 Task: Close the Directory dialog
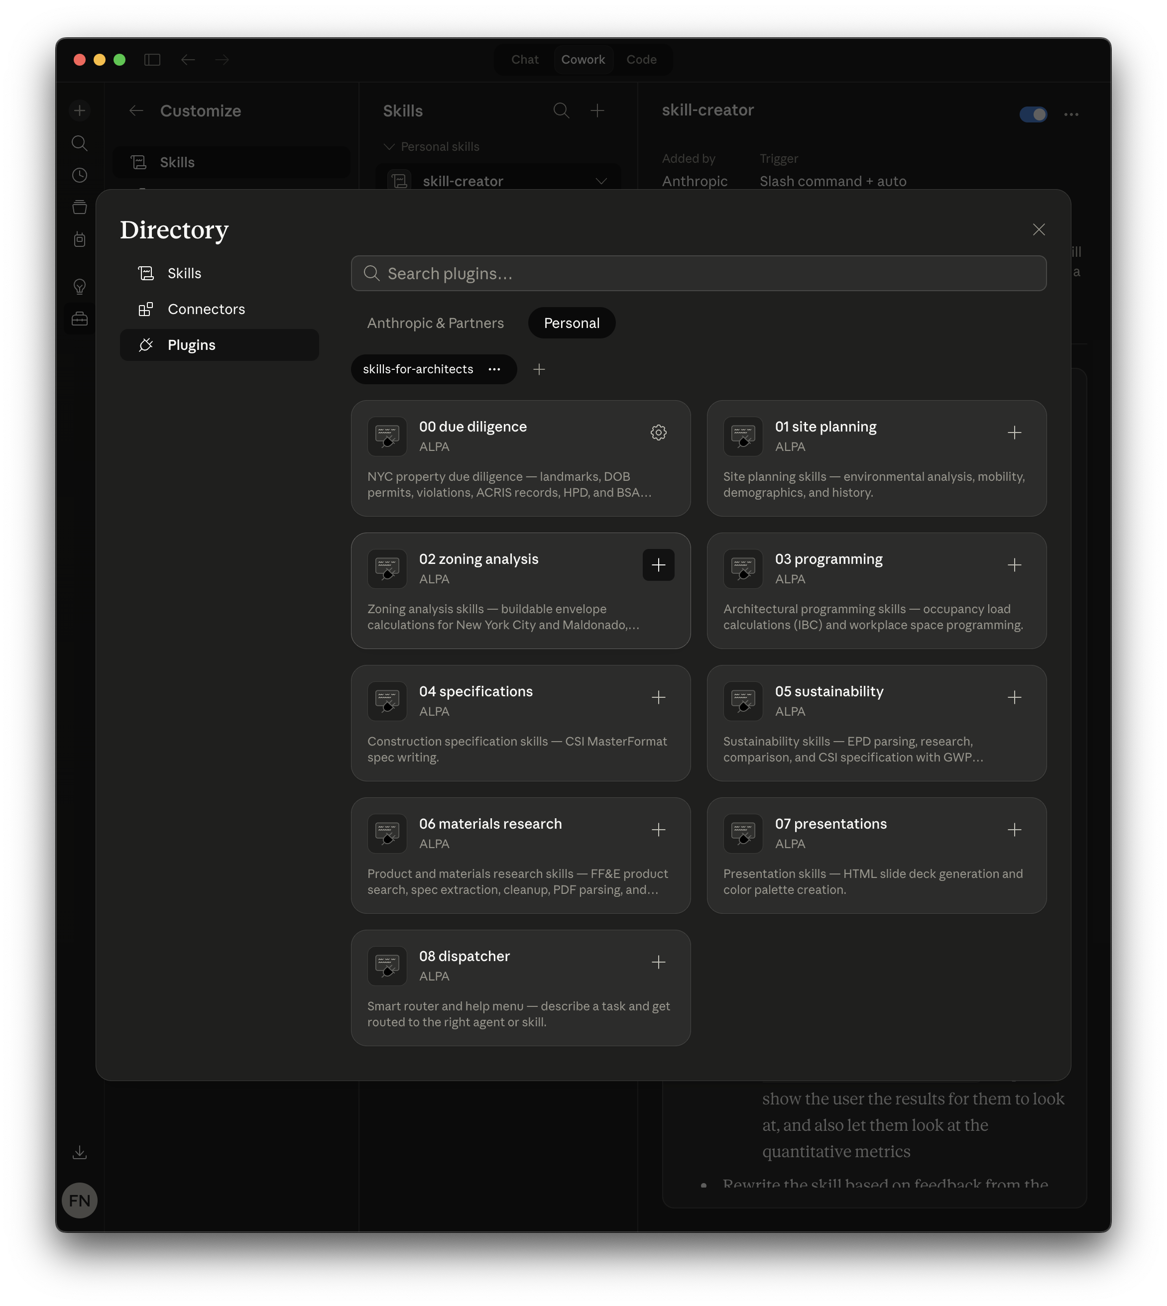point(1039,229)
